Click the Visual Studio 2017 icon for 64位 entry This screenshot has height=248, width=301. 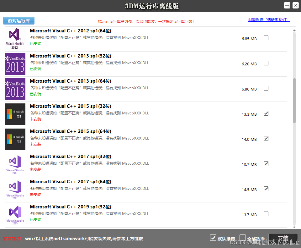[15, 190]
